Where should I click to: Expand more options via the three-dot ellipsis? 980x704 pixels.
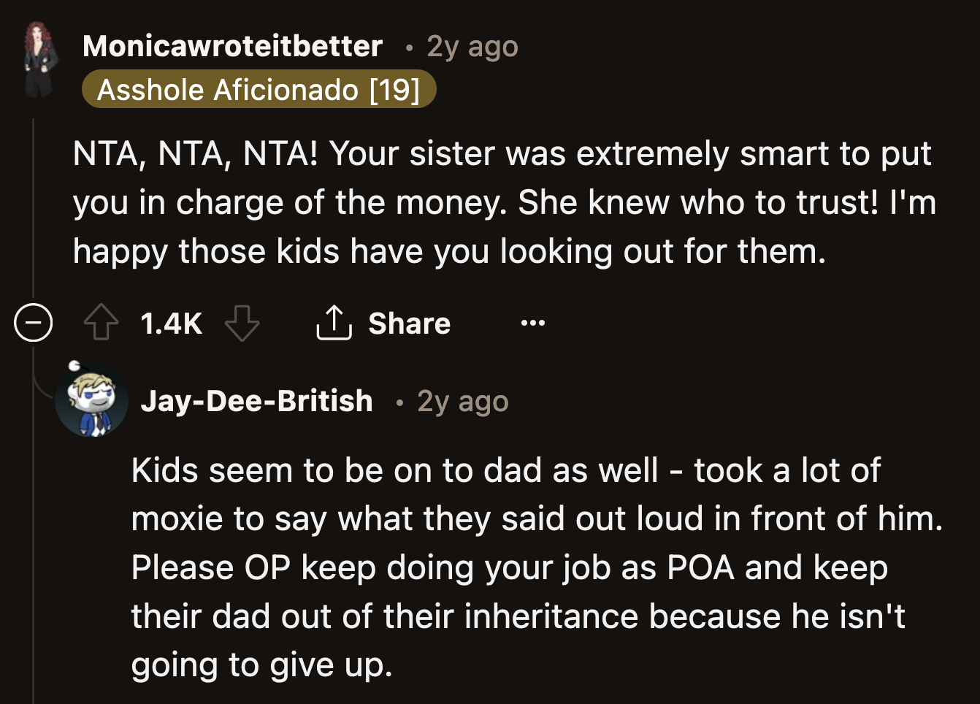click(532, 322)
